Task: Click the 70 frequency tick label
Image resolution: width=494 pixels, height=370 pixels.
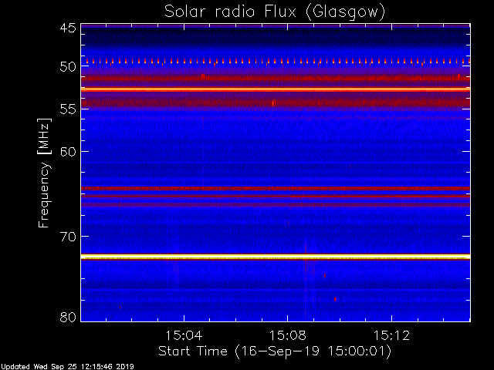Action: click(x=68, y=237)
